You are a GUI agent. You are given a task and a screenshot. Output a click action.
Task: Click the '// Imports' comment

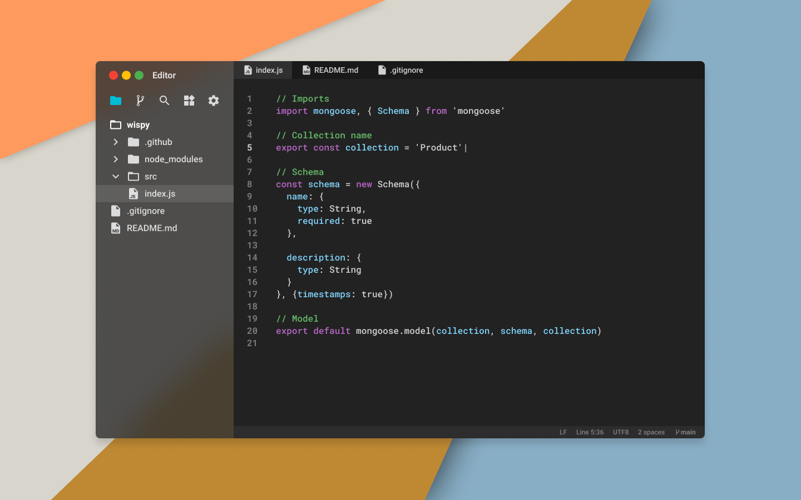tap(303, 99)
